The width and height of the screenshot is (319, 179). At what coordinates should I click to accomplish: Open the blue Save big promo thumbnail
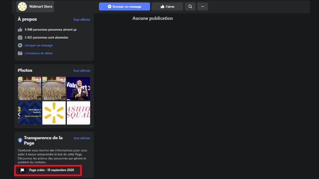29,113
